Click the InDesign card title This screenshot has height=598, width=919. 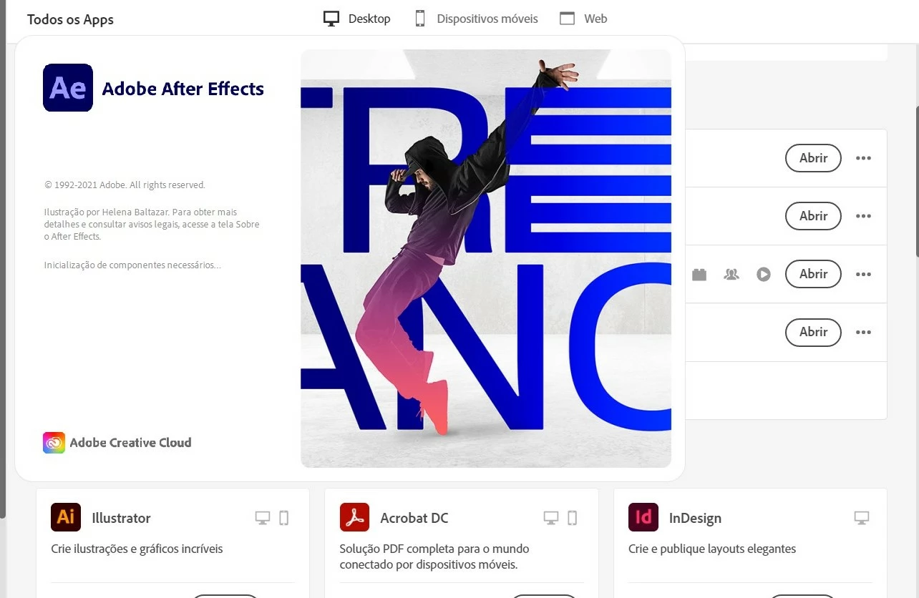pos(695,518)
